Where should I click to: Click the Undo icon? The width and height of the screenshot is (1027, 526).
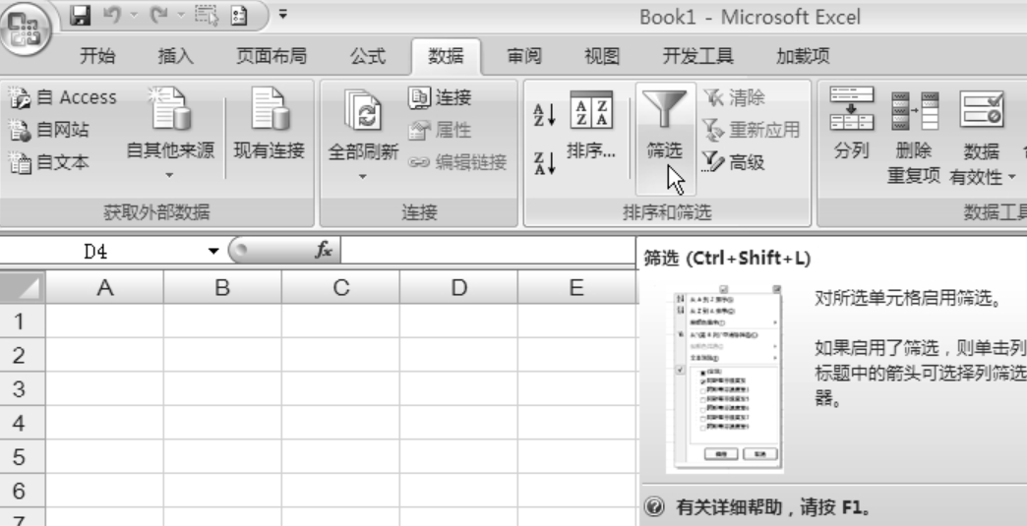tap(112, 15)
